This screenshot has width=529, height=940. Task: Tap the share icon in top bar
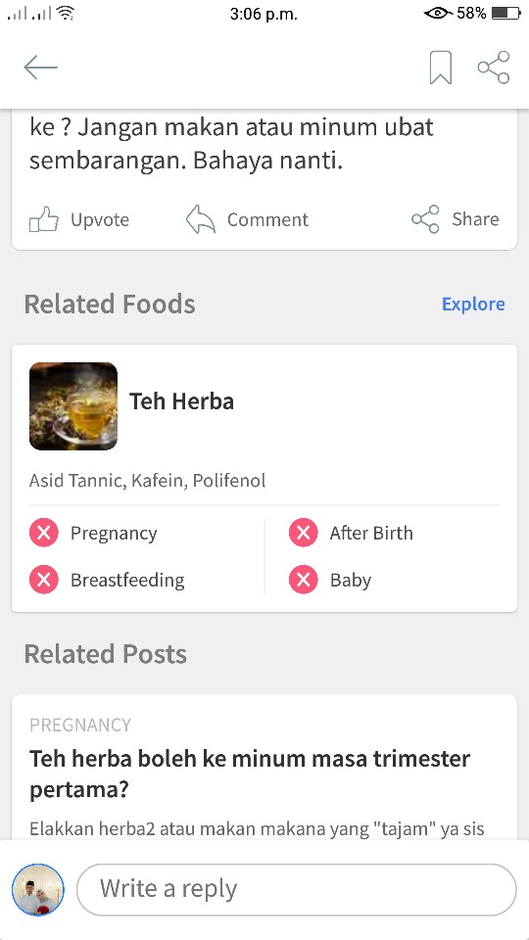pyautogui.click(x=494, y=68)
